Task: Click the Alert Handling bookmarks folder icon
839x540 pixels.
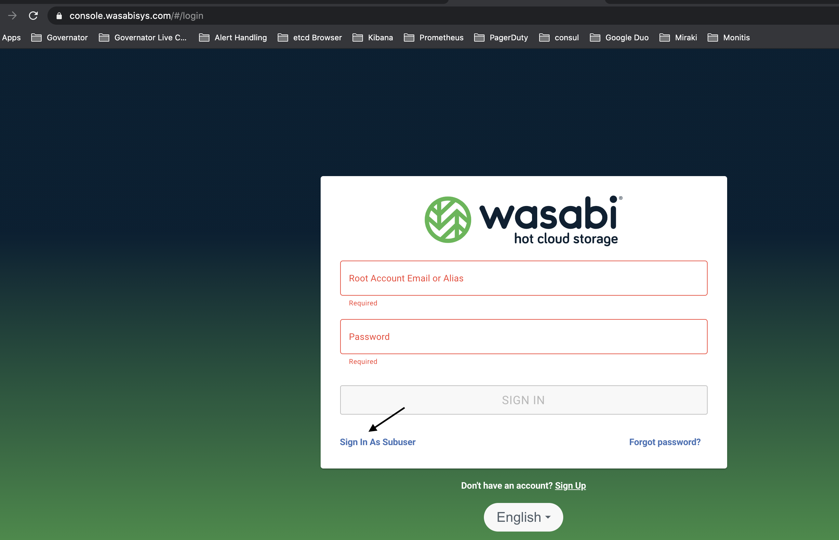Action: pos(204,38)
